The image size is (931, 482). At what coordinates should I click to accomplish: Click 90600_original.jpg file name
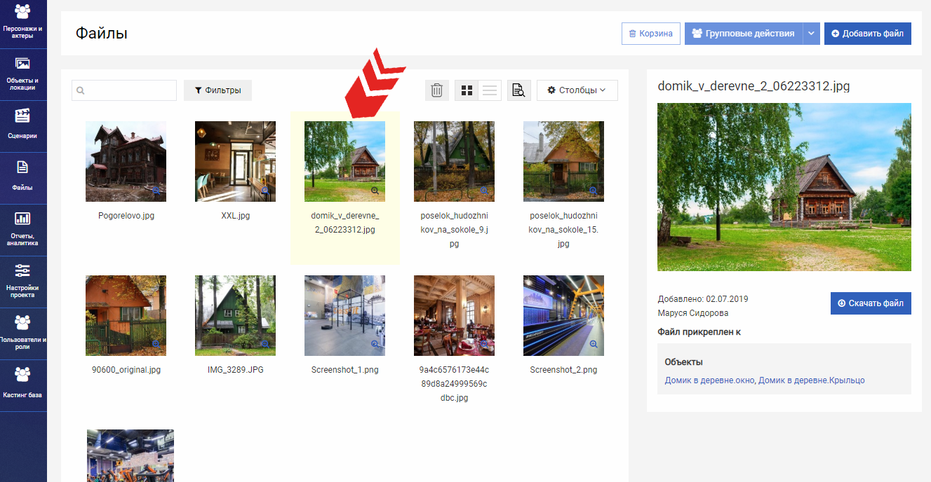126,370
